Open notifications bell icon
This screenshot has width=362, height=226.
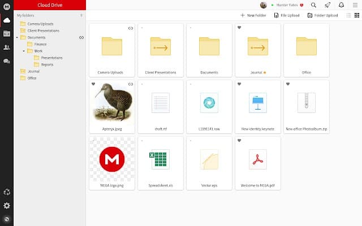pyautogui.click(x=341, y=5)
